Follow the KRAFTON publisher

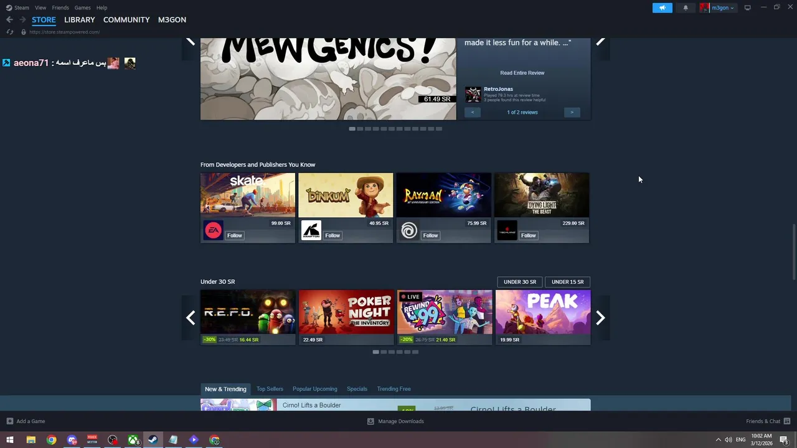332,235
